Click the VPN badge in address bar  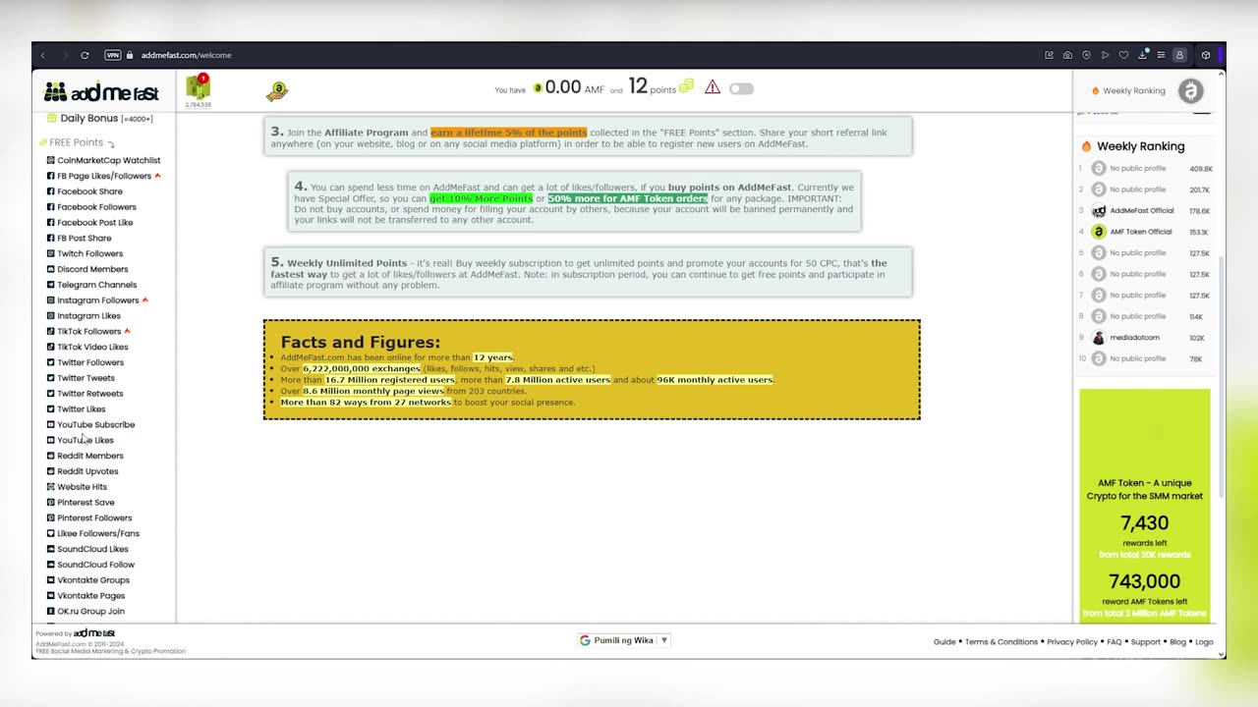113,55
